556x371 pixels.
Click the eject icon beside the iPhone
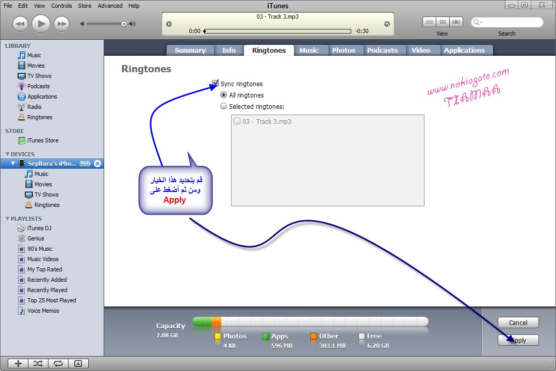click(x=98, y=164)
